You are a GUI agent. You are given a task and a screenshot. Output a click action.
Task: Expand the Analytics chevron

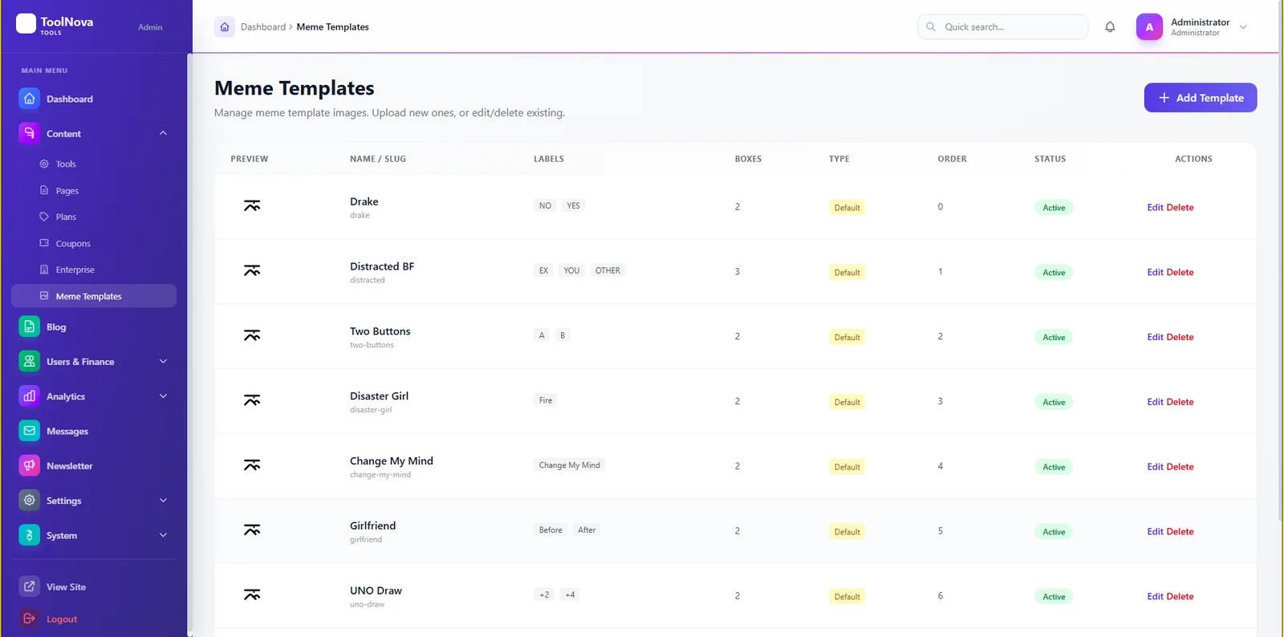tap(163, 396)
